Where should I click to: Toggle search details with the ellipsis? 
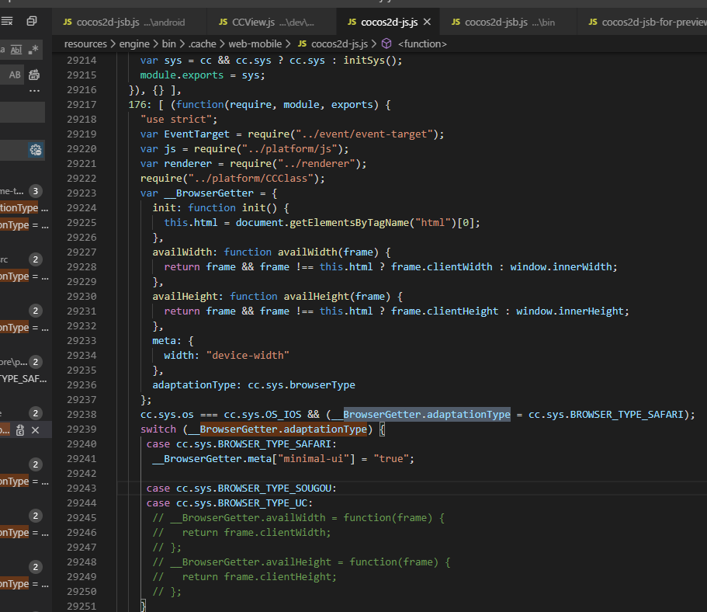coord(34,91)
